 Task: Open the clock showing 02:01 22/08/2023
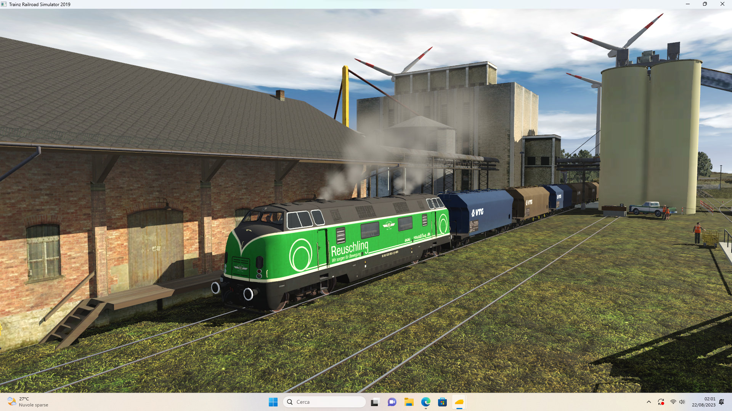coord(704,402)
